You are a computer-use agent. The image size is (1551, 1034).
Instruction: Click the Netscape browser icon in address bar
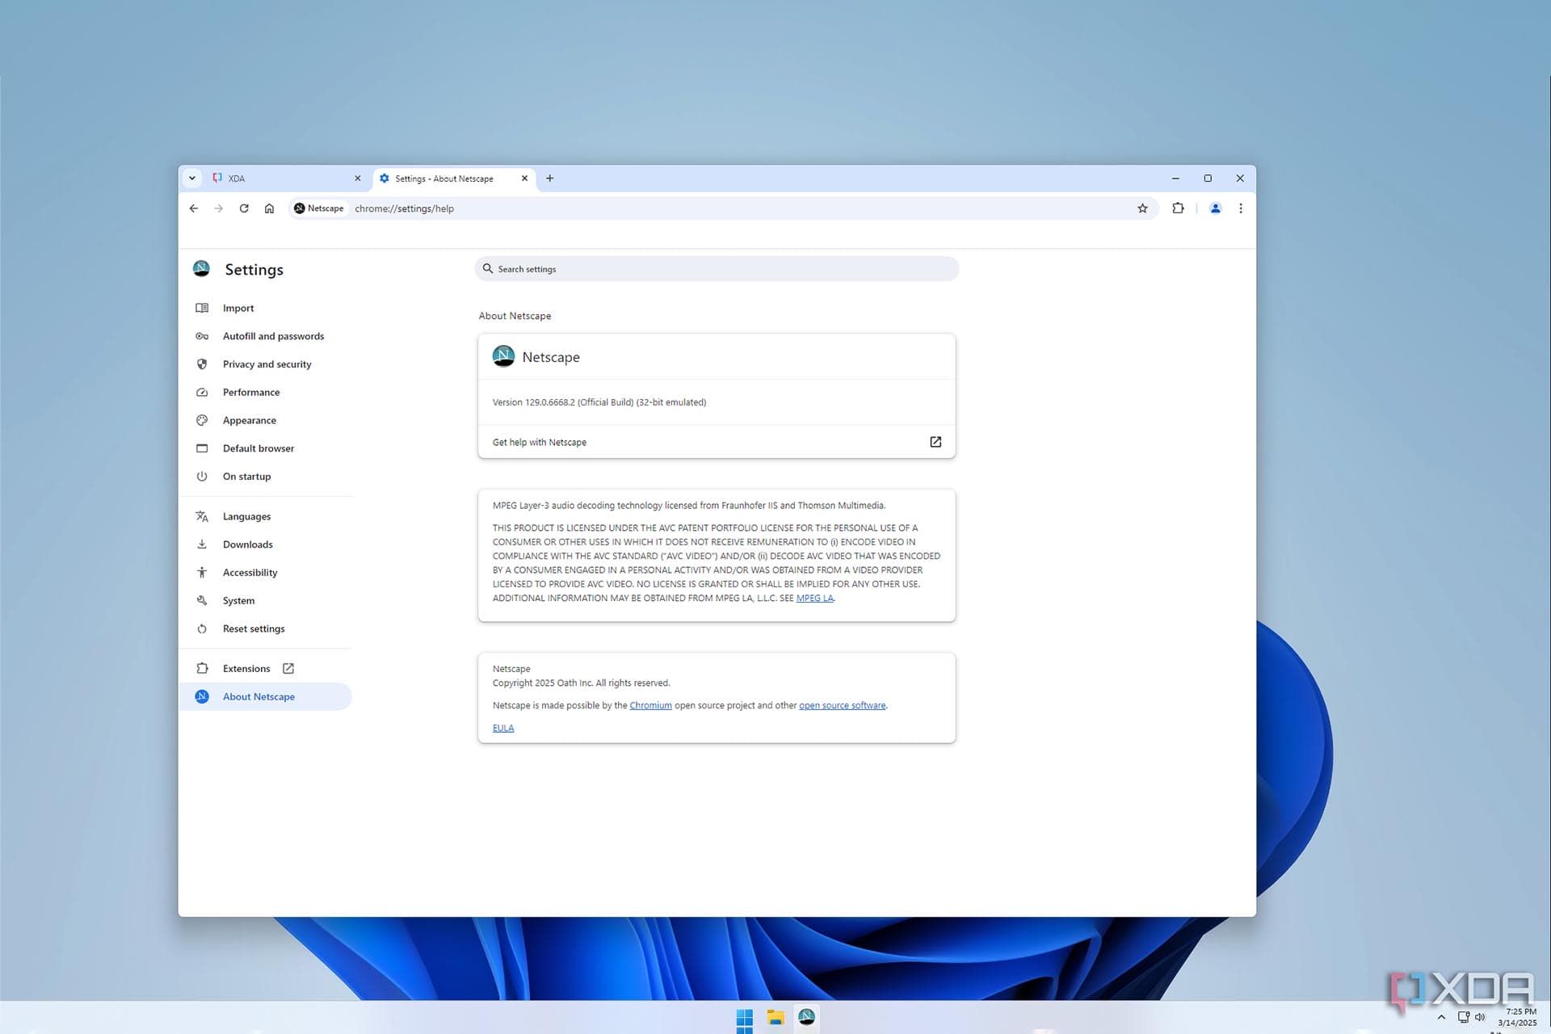299,208
